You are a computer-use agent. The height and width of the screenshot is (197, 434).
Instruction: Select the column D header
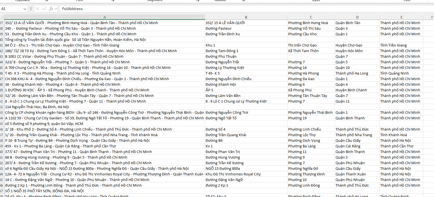357,17
